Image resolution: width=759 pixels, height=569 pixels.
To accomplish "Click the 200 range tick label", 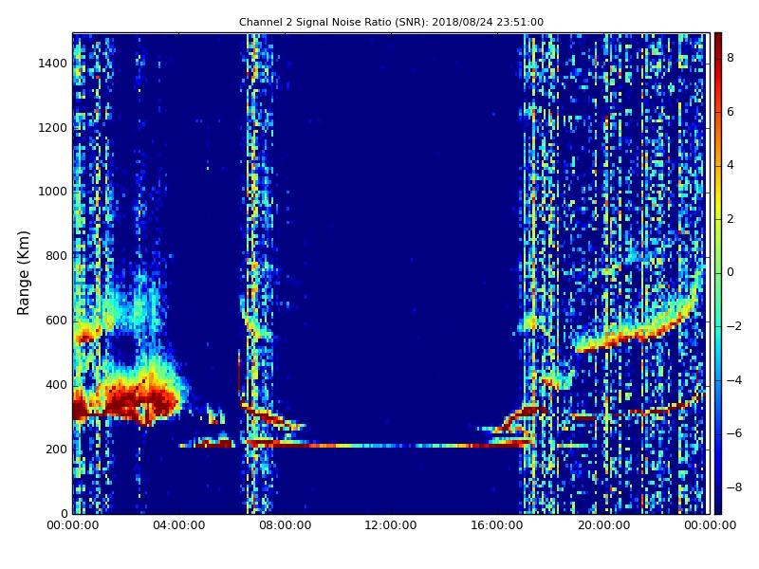I will pos(56,449).
